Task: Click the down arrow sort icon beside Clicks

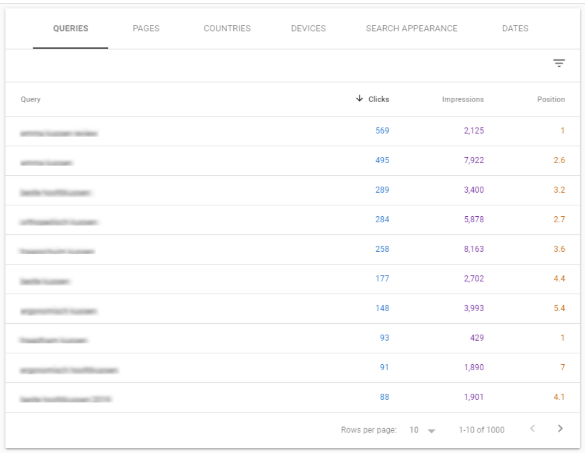Action: 360,99
